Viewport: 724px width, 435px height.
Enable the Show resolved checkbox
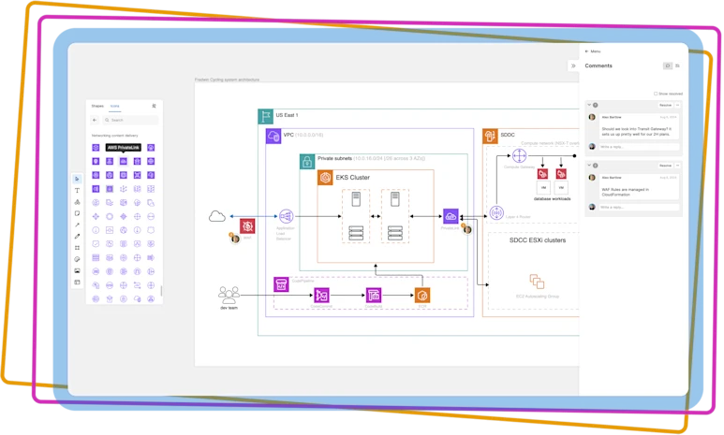656,94
